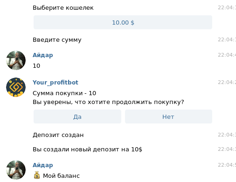
Task: Select the Депозит создан message
Action: pyautogui.click(x=58, y=135)
